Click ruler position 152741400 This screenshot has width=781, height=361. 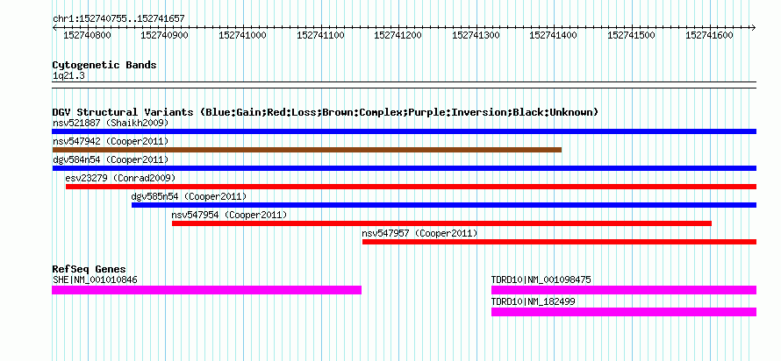click(554, 35)
